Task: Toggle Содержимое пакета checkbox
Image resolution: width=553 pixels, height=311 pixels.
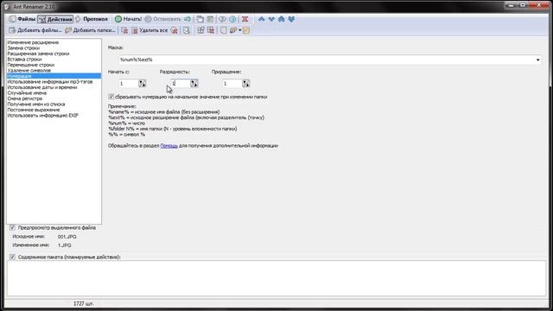Action: [x=12, y=257]
